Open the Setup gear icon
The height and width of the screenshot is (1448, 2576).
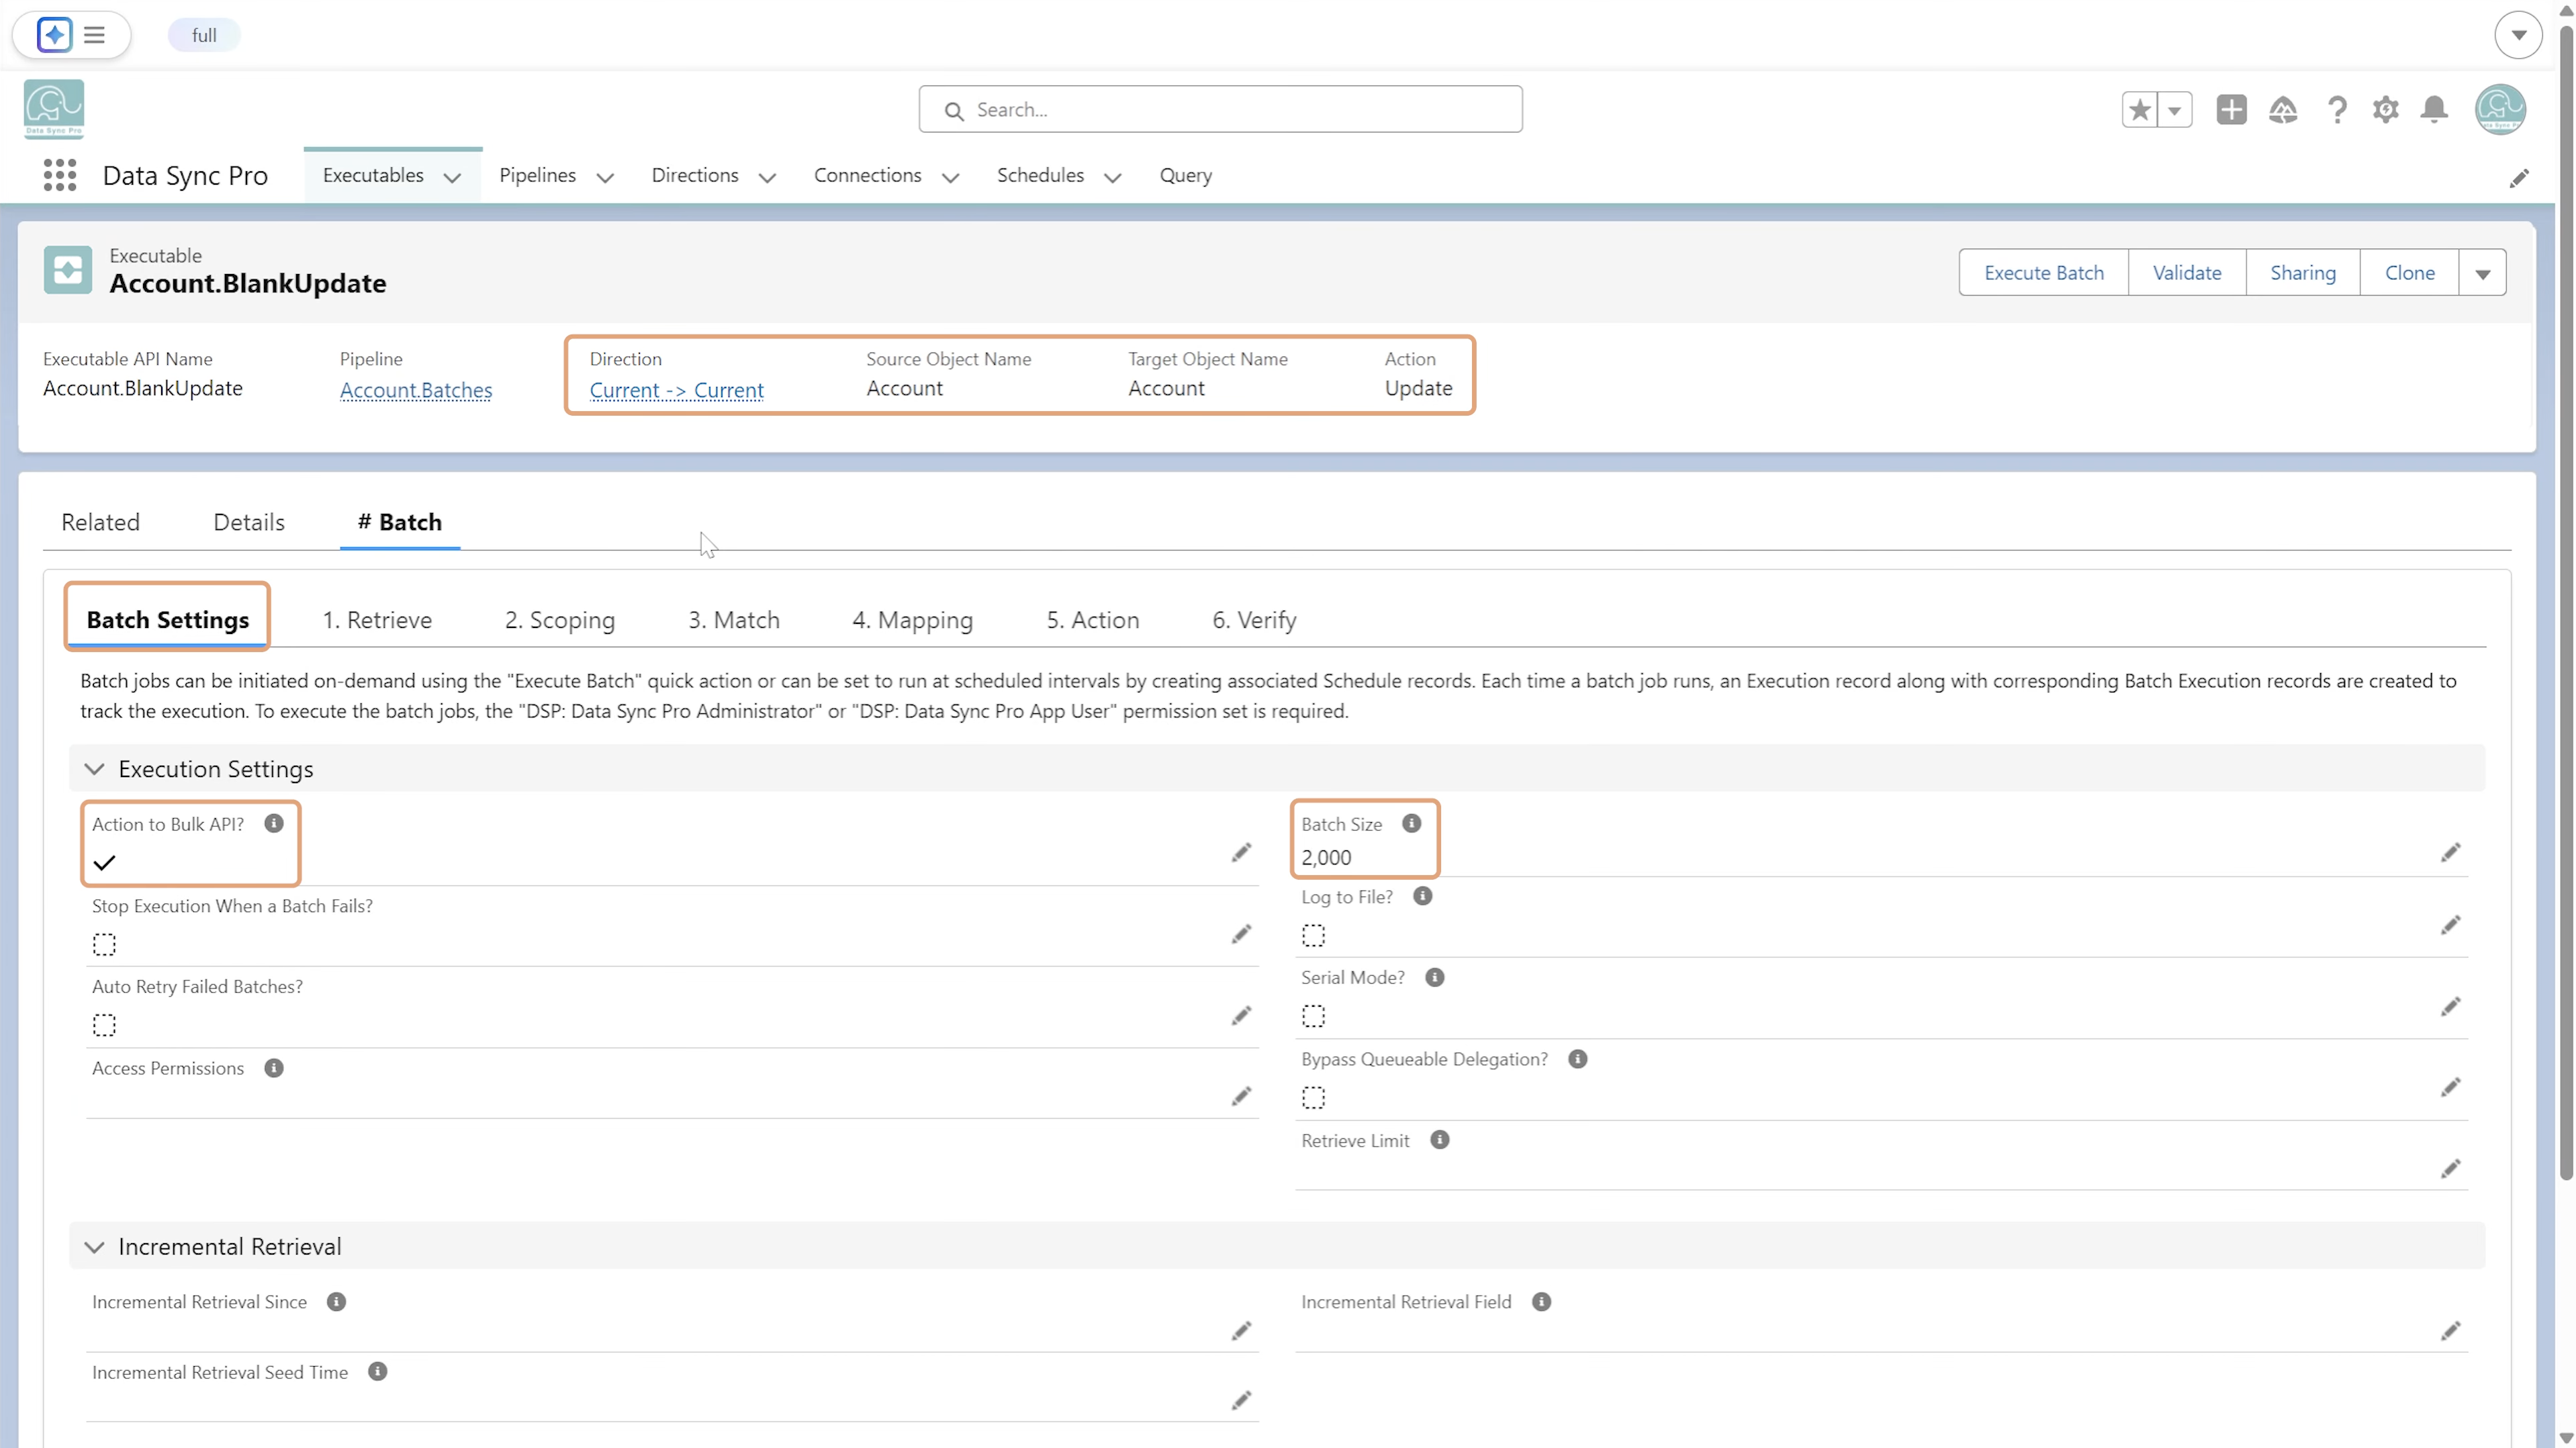[2386, 109]
